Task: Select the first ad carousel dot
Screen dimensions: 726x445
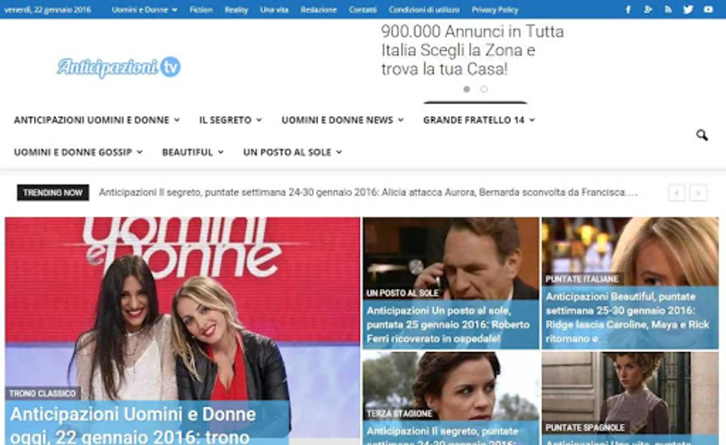Action: point(466,89)
